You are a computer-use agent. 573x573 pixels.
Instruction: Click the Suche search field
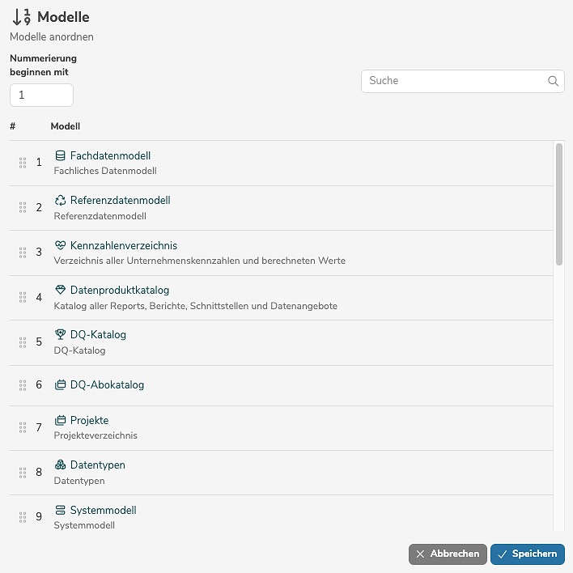[x=455, y=81]
